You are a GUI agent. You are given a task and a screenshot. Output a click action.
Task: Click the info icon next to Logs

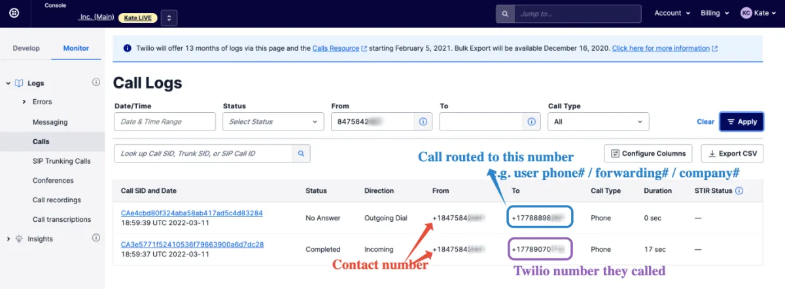click(96, 82)
